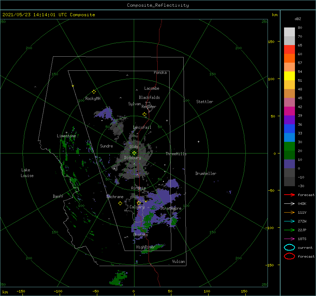
Task: Click the Vulcan label
Action: 179,262
